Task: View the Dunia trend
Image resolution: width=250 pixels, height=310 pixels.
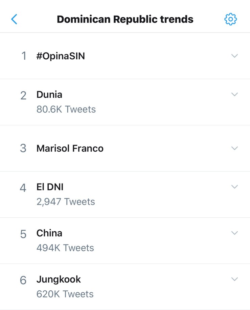Action: [x=49, y=95]
